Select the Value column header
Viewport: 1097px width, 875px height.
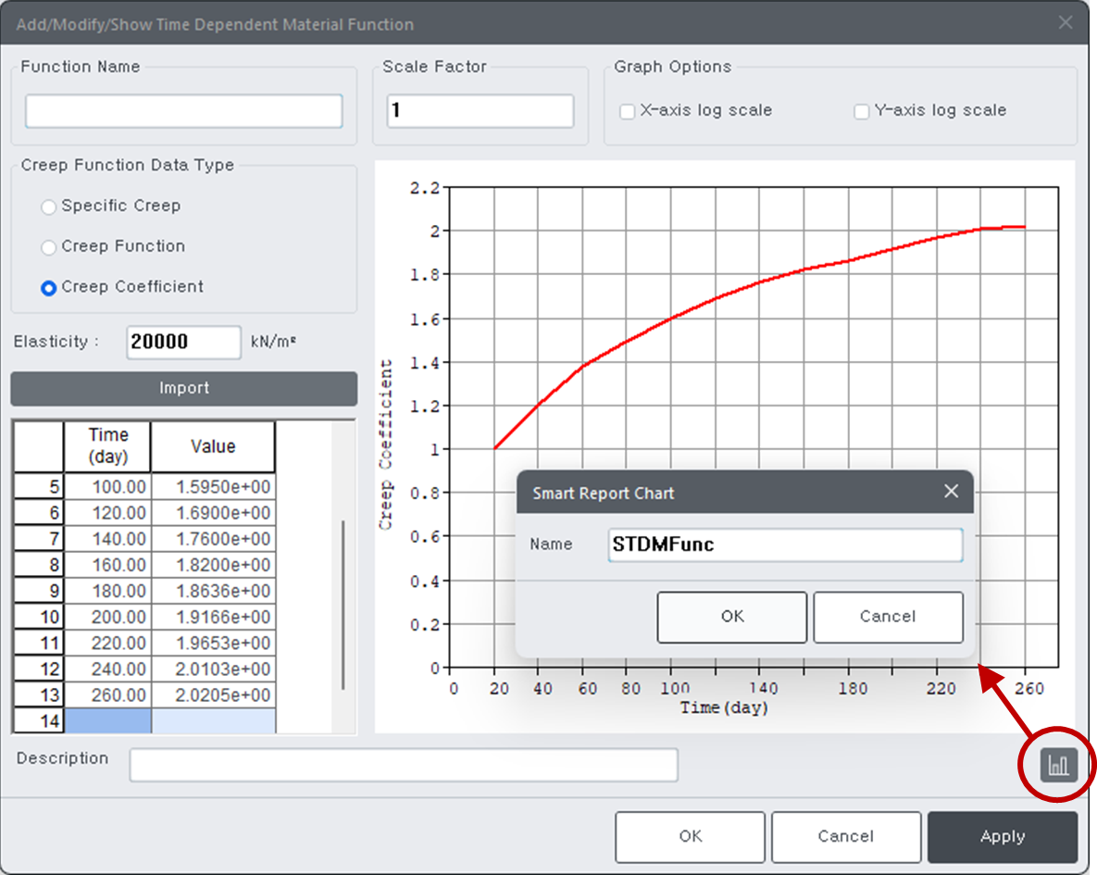tap(213, 446)
